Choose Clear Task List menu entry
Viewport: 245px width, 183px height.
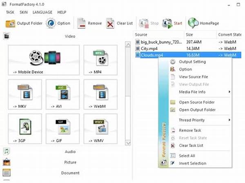200,145
